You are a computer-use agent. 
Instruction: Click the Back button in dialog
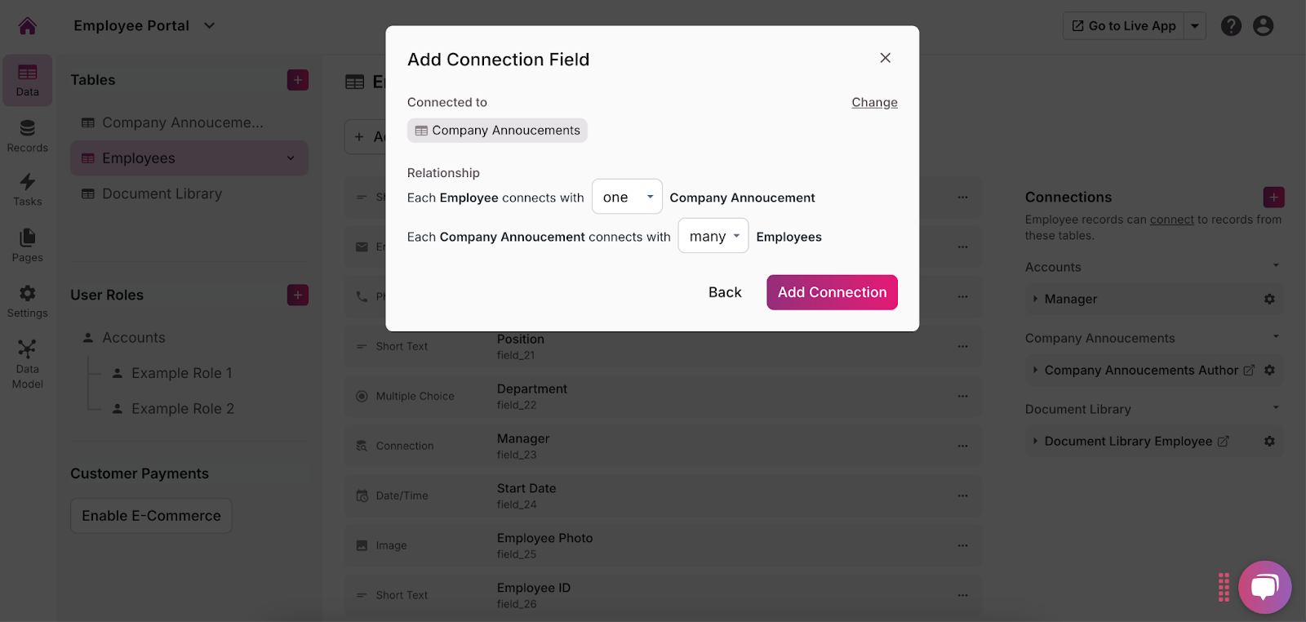[725, 292]
